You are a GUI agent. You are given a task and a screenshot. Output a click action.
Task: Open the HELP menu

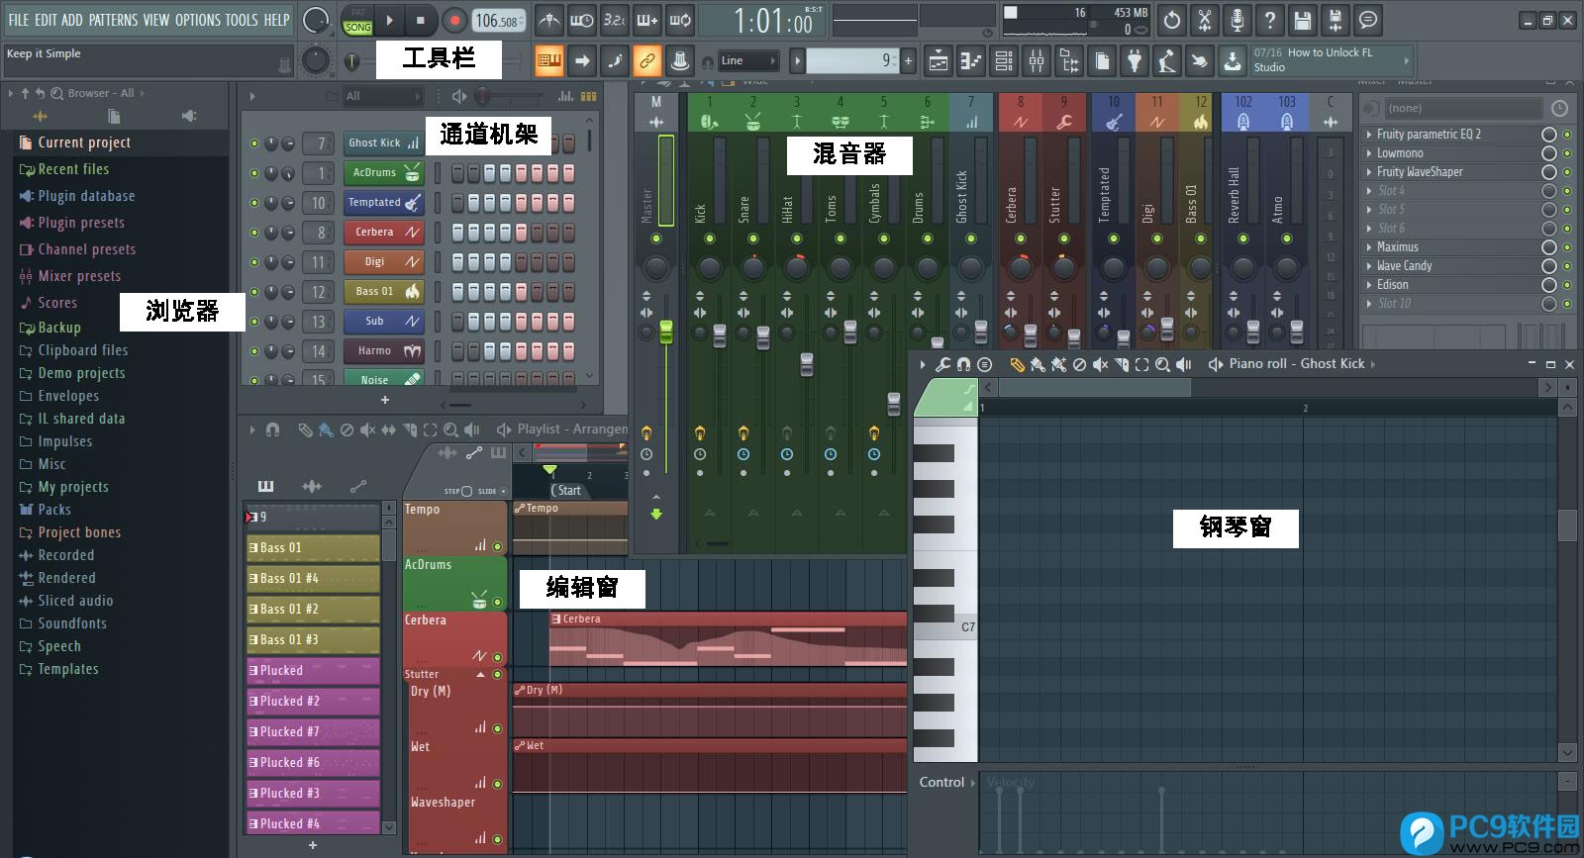tap(276, 20)
